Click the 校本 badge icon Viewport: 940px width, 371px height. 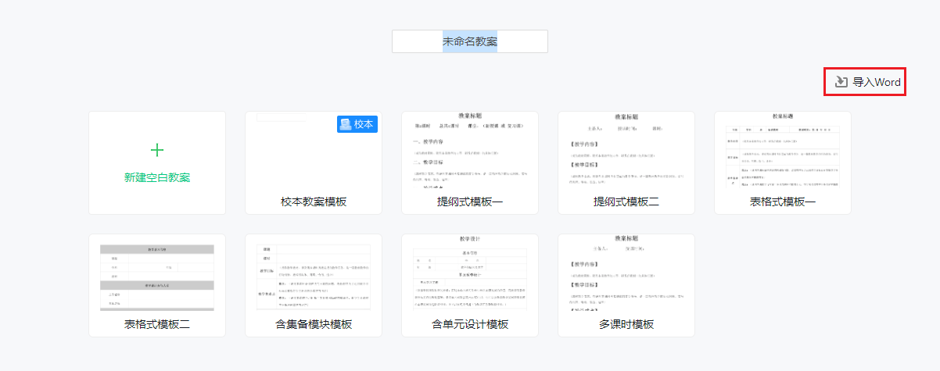point(346,124)
